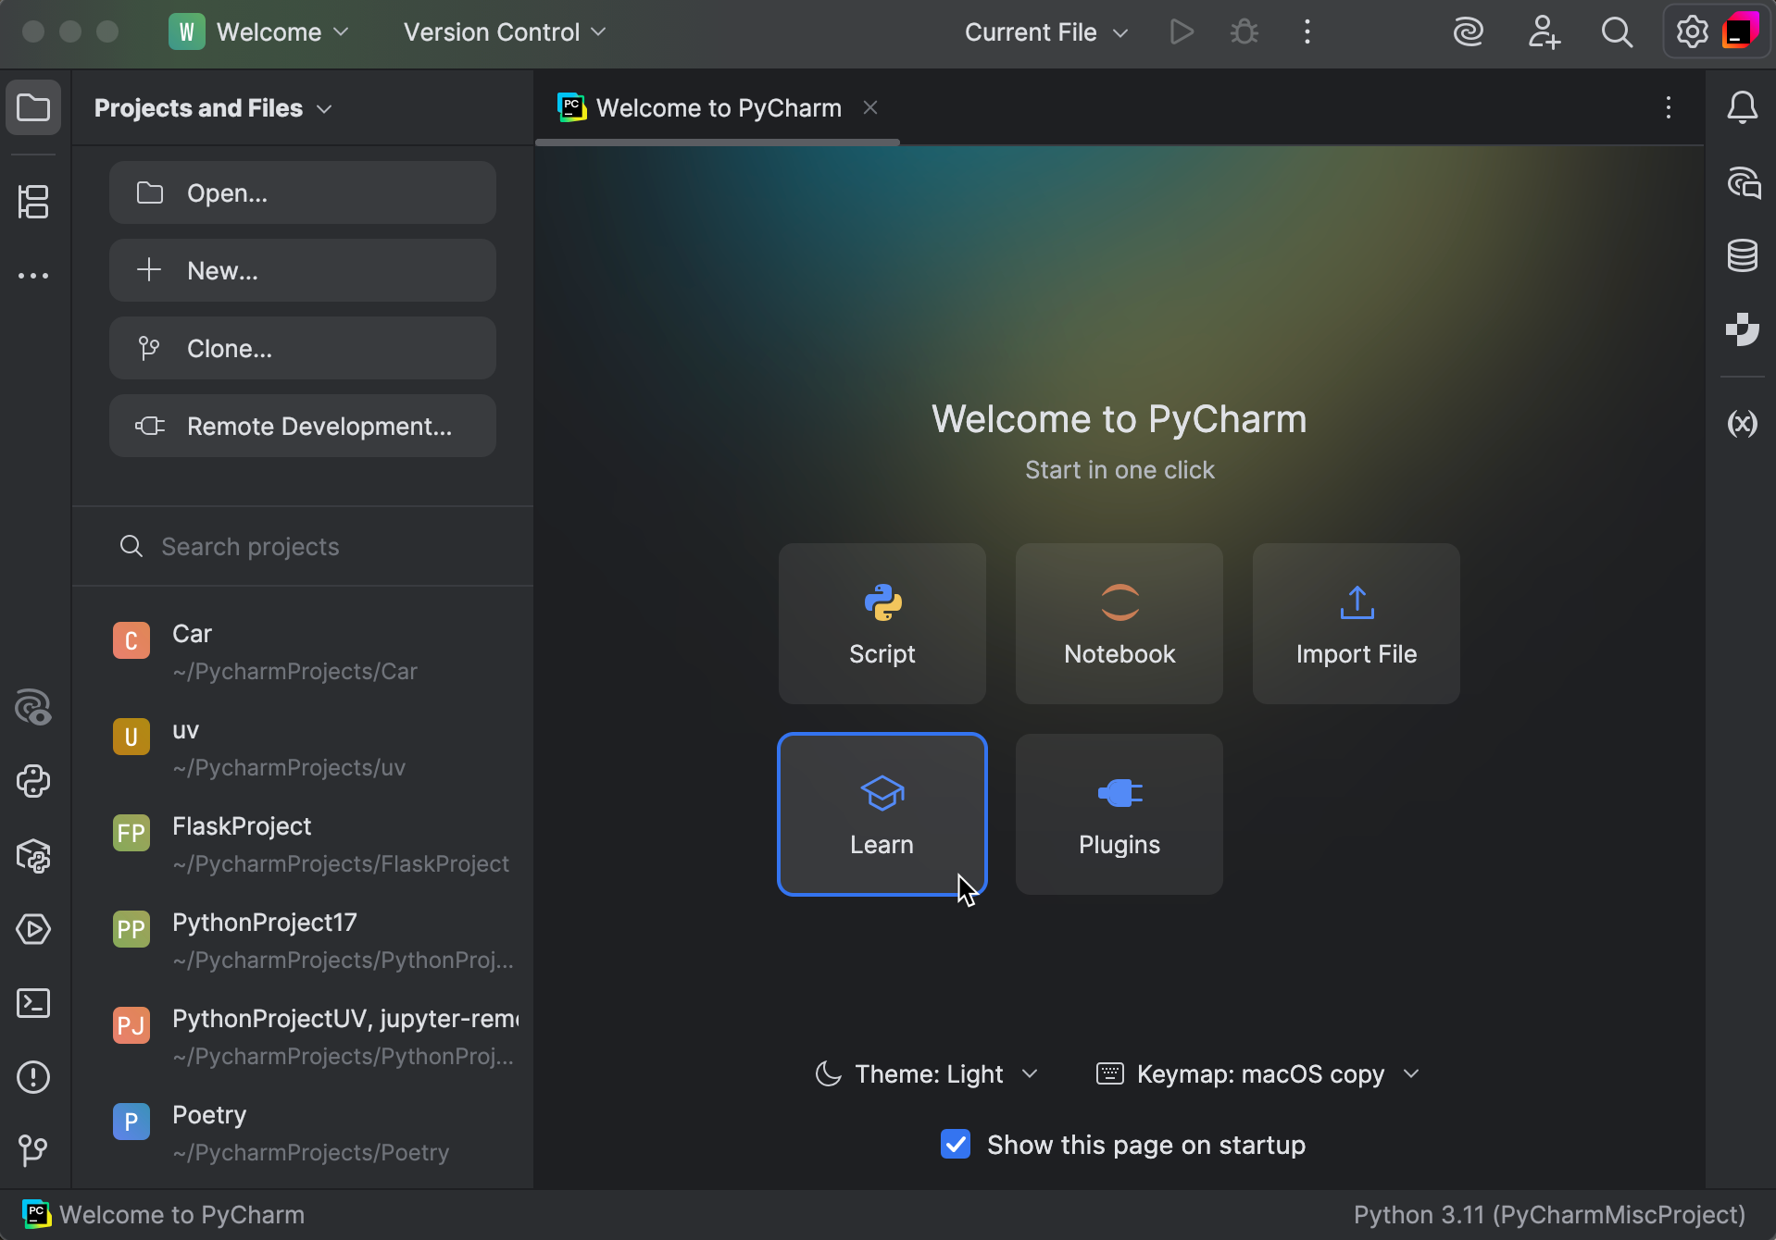
Task: Create a new Notebook
Action: [1119, 623]
